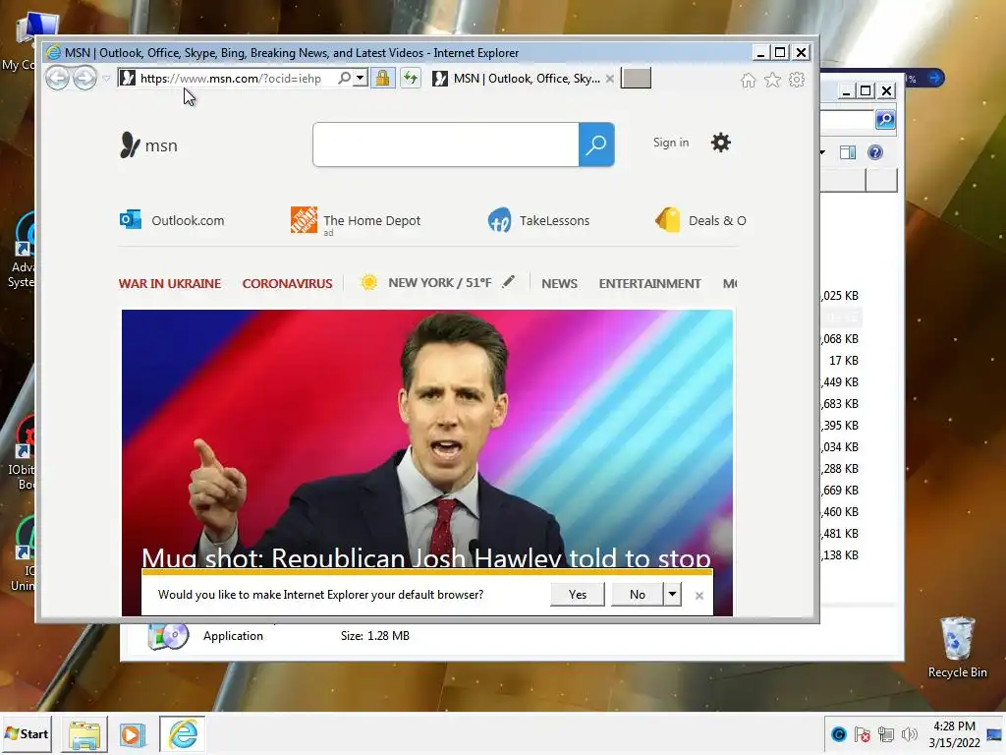This screenshot has height=755, width=1006.
Task: Open Windows Explorer from taskbar
Action: point(84,734)
